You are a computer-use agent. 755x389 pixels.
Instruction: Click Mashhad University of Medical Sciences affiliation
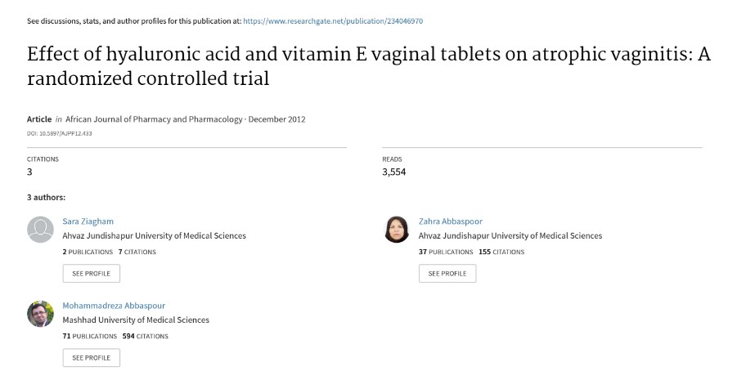pyautogui.click(x=136, y=320)
